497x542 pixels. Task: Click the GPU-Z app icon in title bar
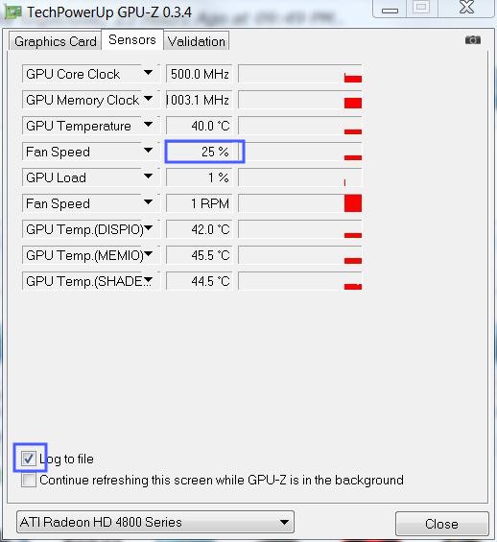[12, 12]
